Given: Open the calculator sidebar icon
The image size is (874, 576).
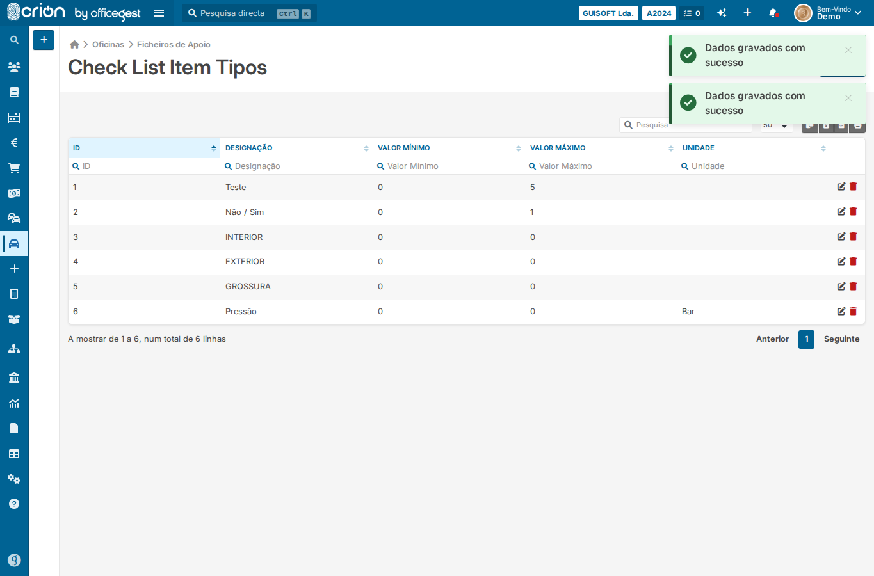Looking at the screenshot, I should tap(14, 294).
